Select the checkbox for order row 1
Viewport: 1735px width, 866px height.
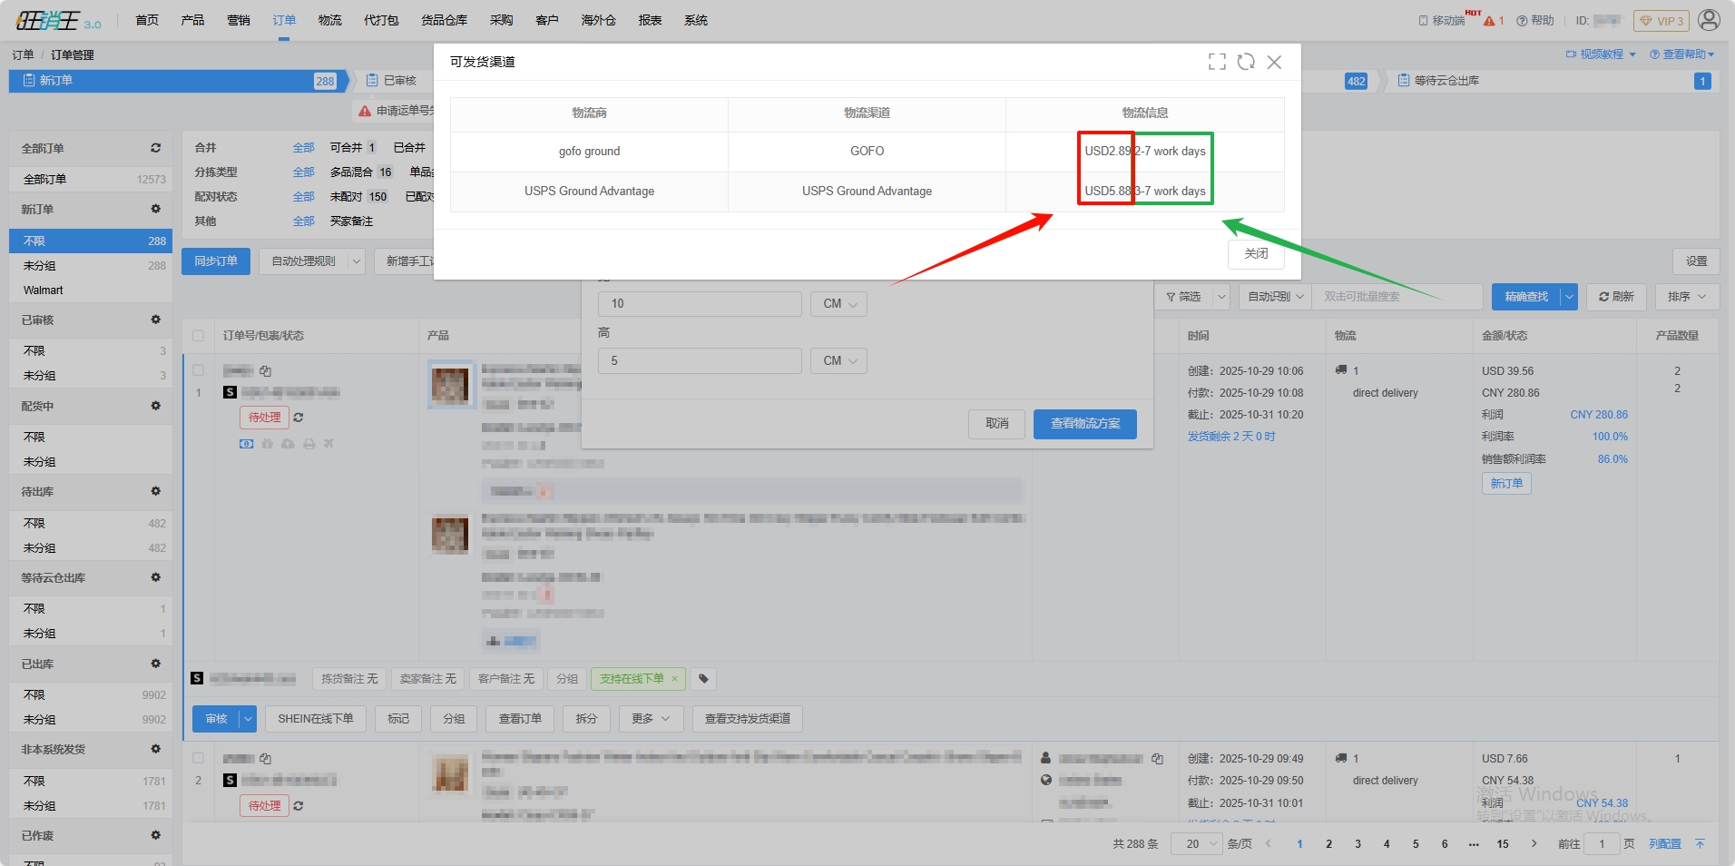(x=199, y=370)
